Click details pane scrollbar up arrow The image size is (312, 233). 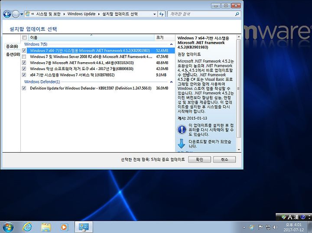point(239,37)
